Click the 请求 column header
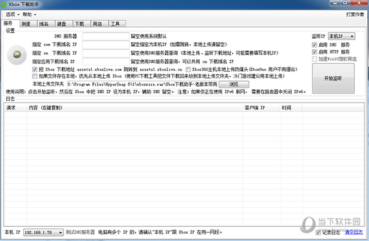Screen dimensions: 369x241 coord(16,108)
